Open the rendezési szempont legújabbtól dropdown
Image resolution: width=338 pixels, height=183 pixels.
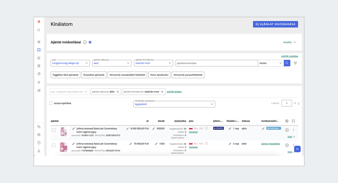click(174, 104)
